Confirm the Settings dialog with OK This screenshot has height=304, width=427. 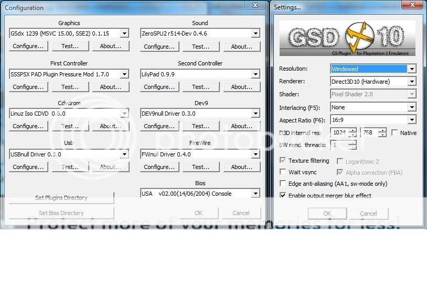point(327,213)
